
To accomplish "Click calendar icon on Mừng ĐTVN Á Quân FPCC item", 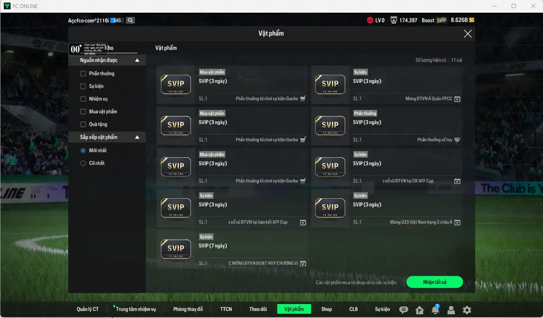I will coord(457,99).
